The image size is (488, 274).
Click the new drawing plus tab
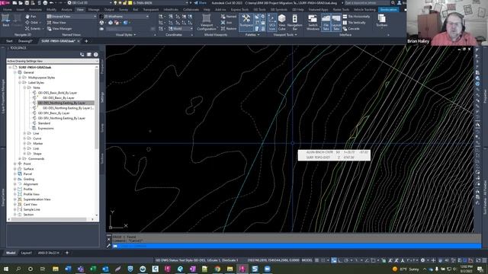[x=86, y=41]
